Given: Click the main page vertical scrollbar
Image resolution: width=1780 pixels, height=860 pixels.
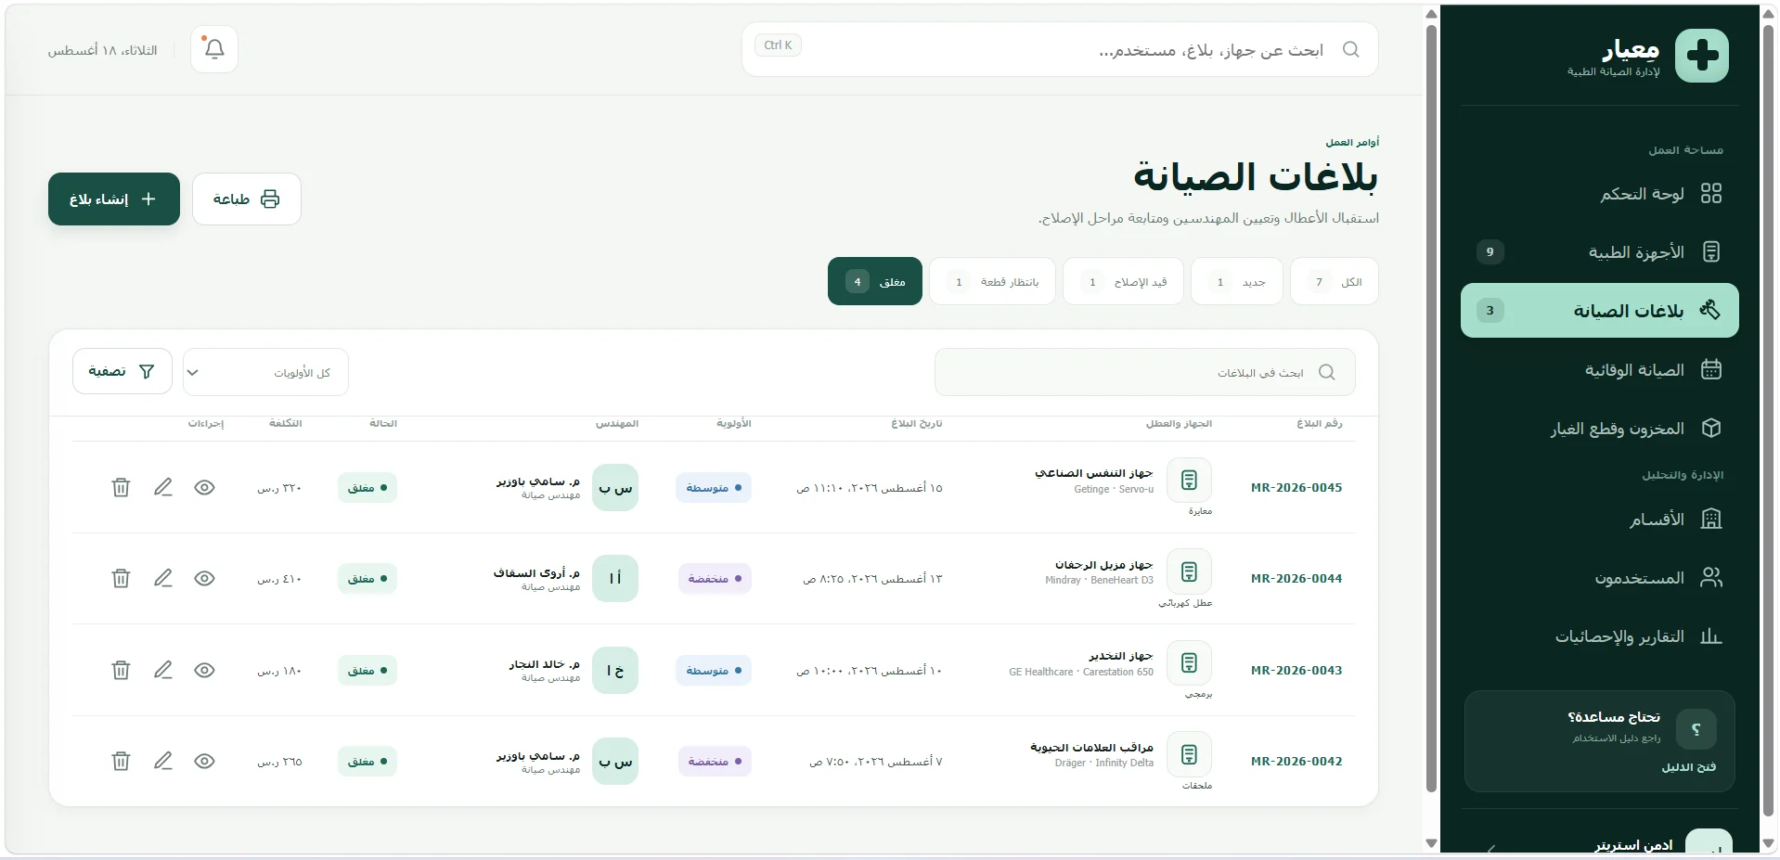Looking at the screenshot, I should click(1431, 408).
